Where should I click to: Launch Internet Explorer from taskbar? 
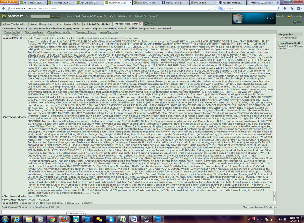(17, 219)
